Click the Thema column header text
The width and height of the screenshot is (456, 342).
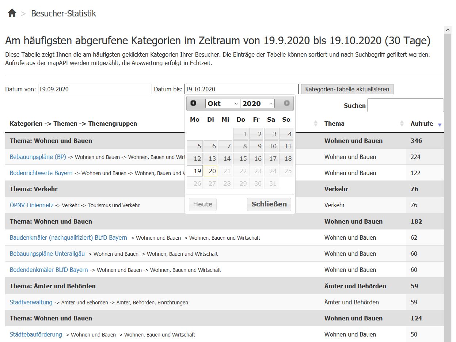click(334, 123)
